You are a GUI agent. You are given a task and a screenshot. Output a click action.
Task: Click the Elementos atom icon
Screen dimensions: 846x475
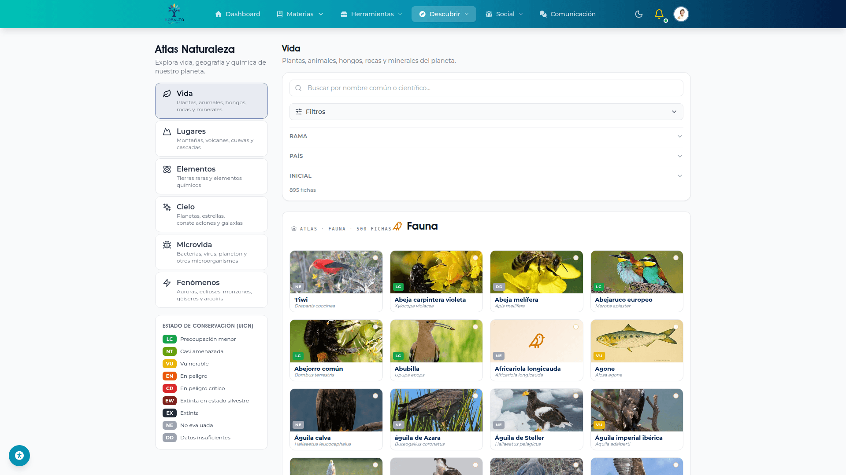(167, 169)
